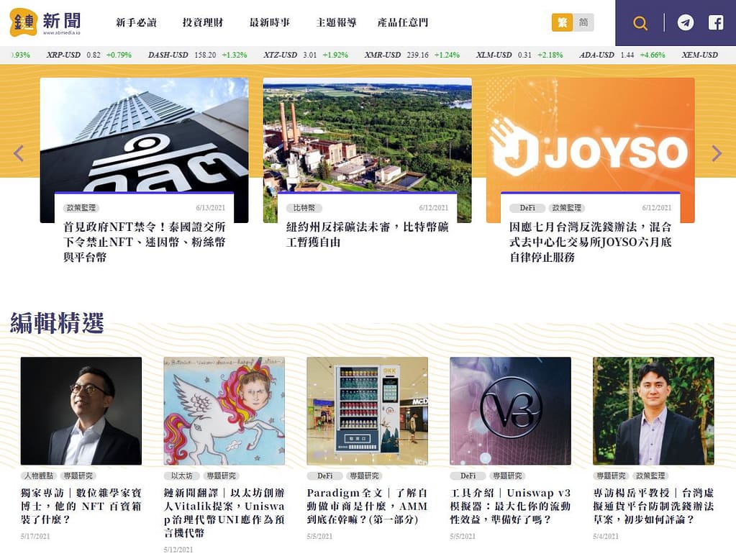Open the unicorn Vitalik illustration
Viewport: 736px width, 559px height.
pos(224,411)
